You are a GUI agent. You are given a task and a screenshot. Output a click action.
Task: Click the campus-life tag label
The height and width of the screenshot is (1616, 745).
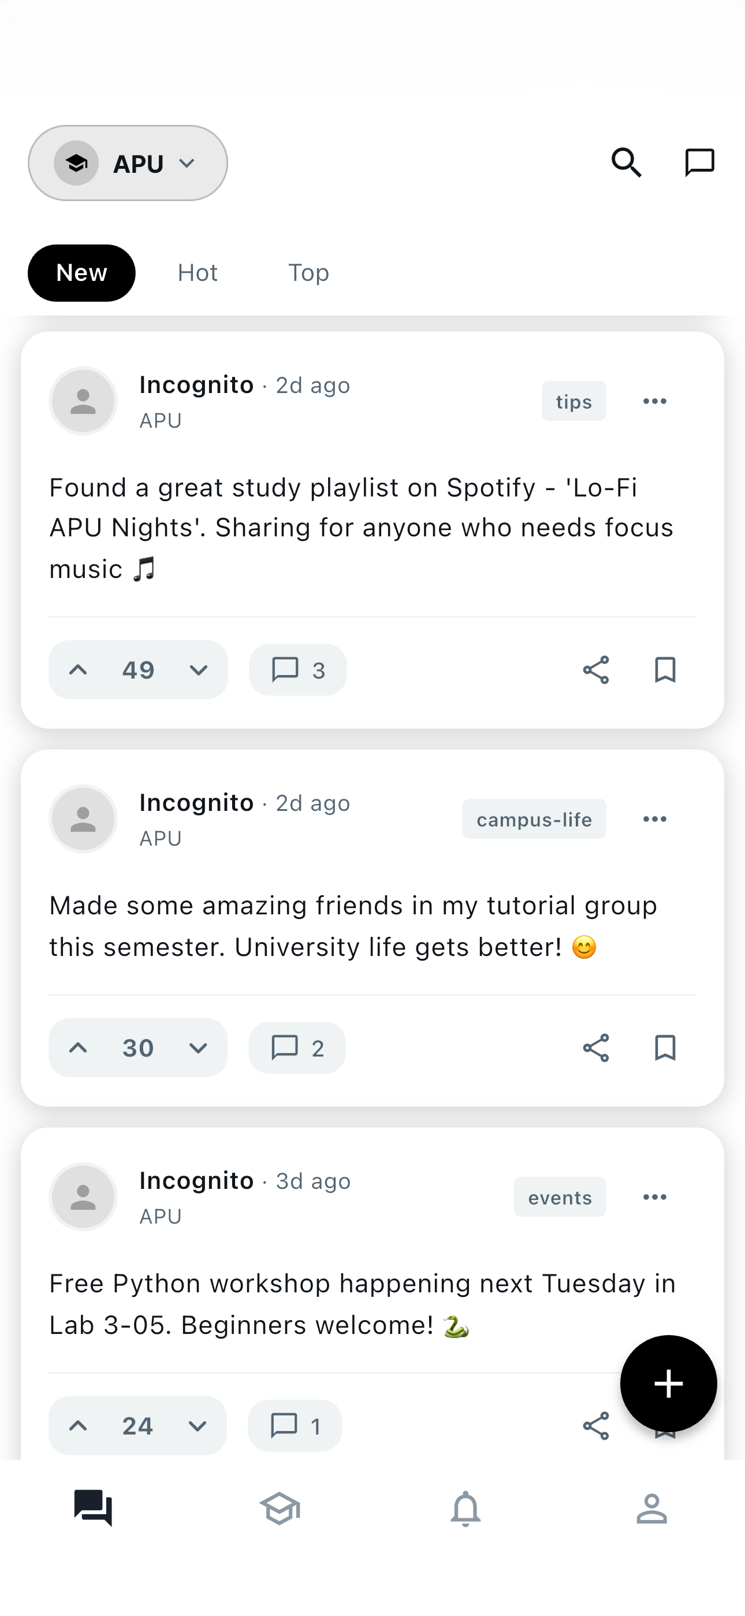click(534, 820)
